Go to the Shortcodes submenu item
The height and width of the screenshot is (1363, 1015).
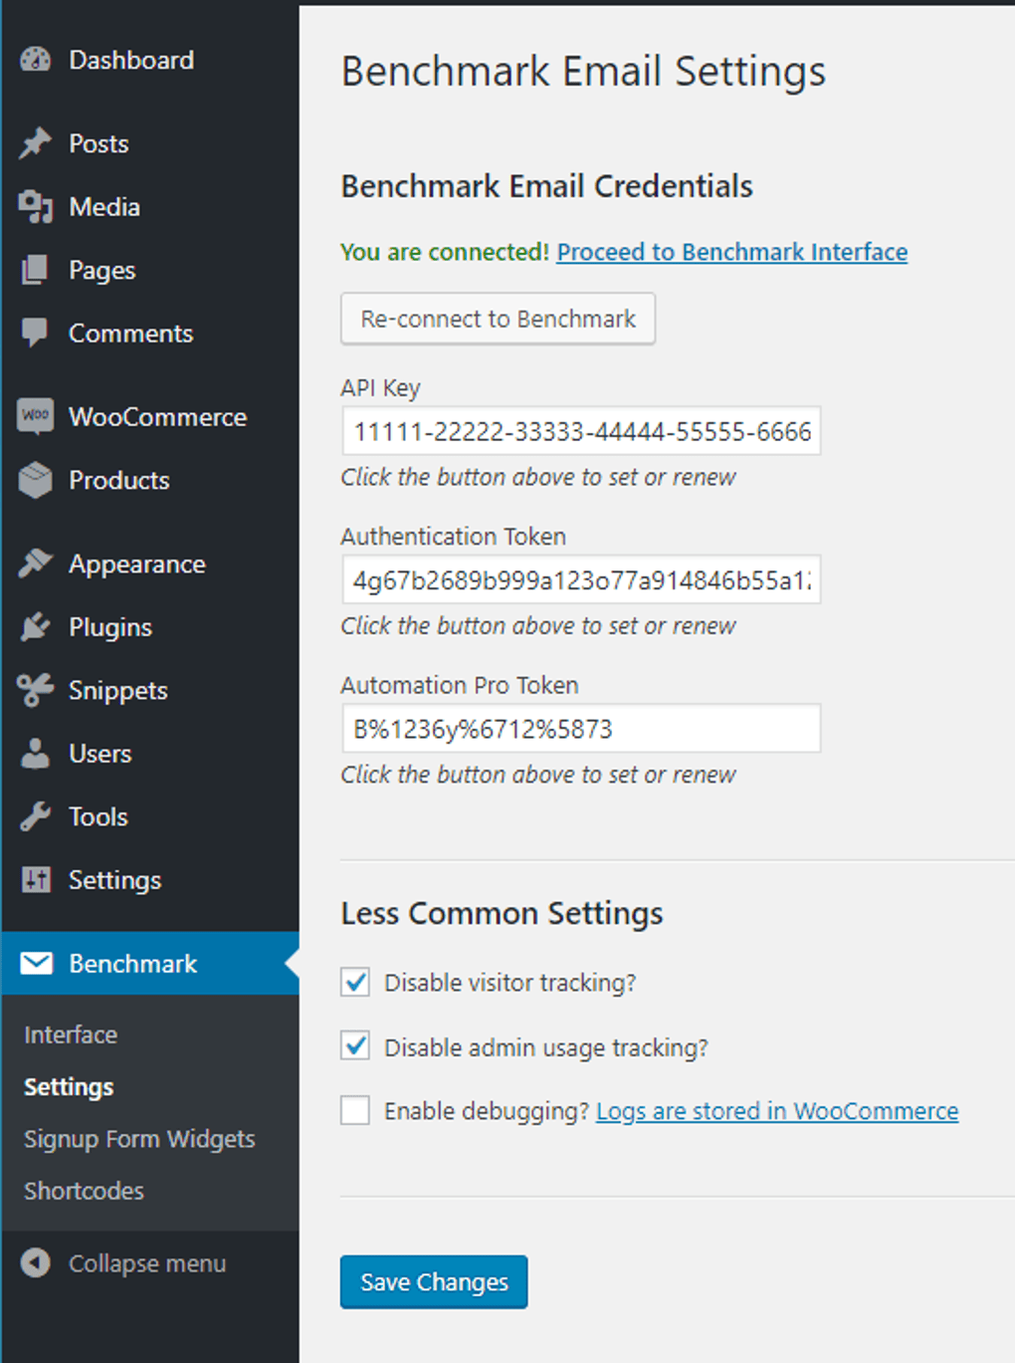(x=84, y=1191)
